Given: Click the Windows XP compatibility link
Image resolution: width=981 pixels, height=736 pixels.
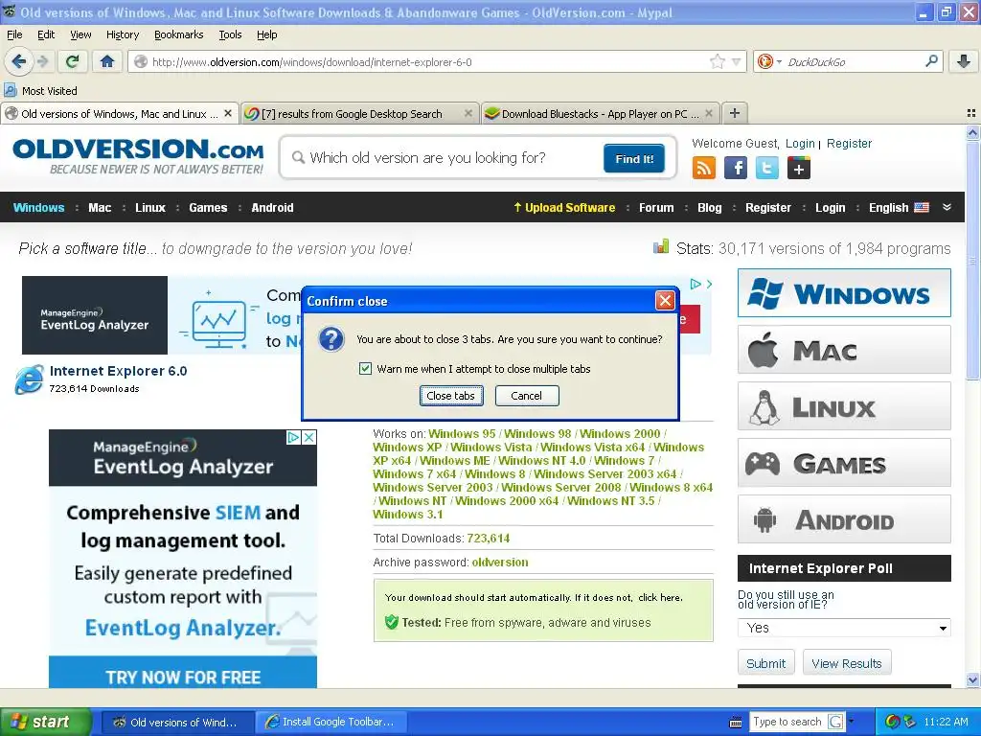Looking at the screenshot, I should (x=407, y=447).
